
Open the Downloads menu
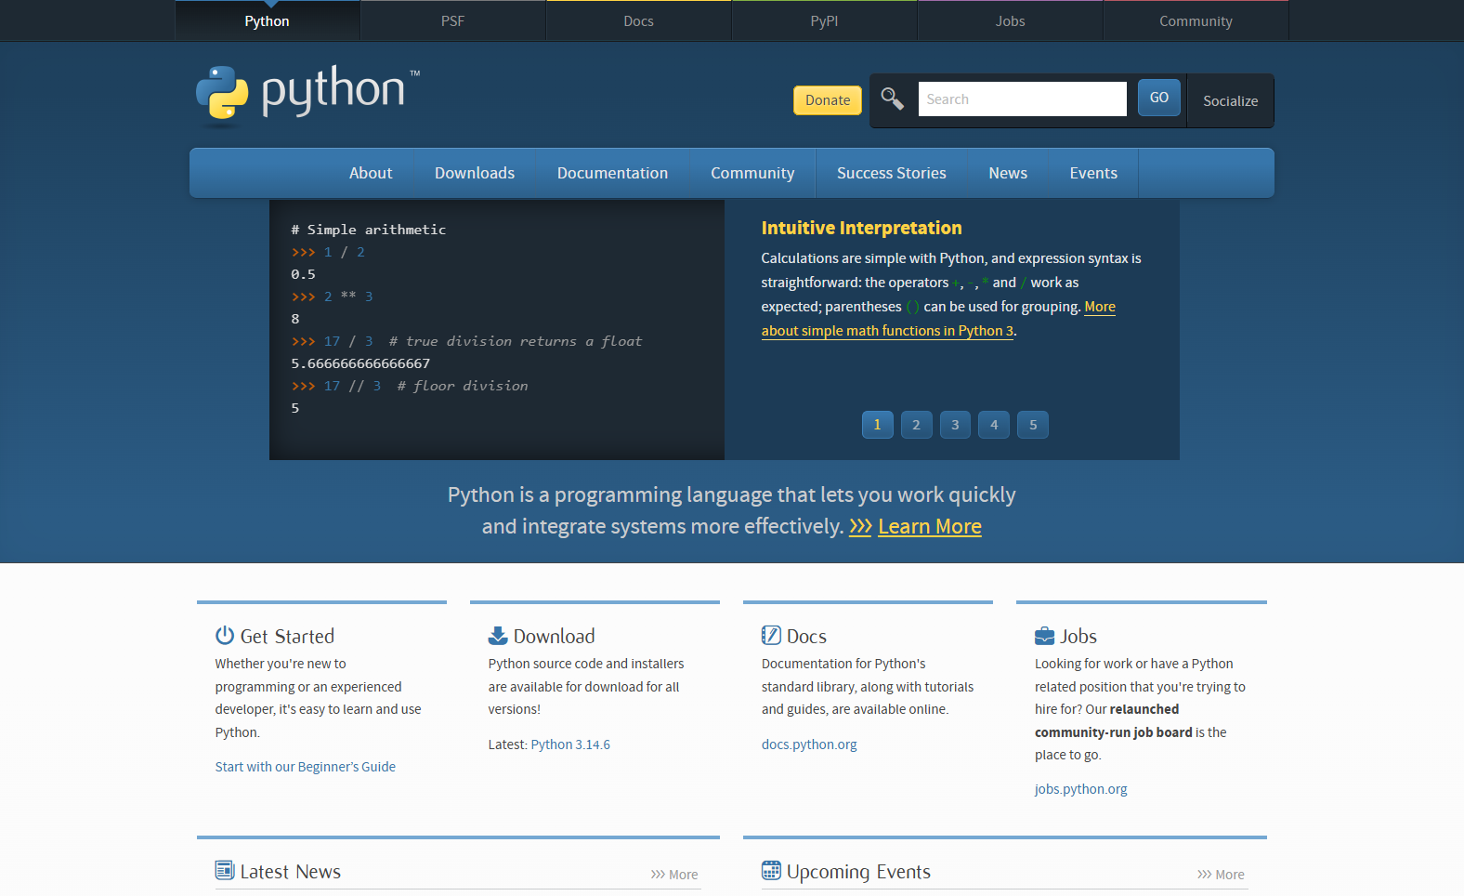click(475, 173)
